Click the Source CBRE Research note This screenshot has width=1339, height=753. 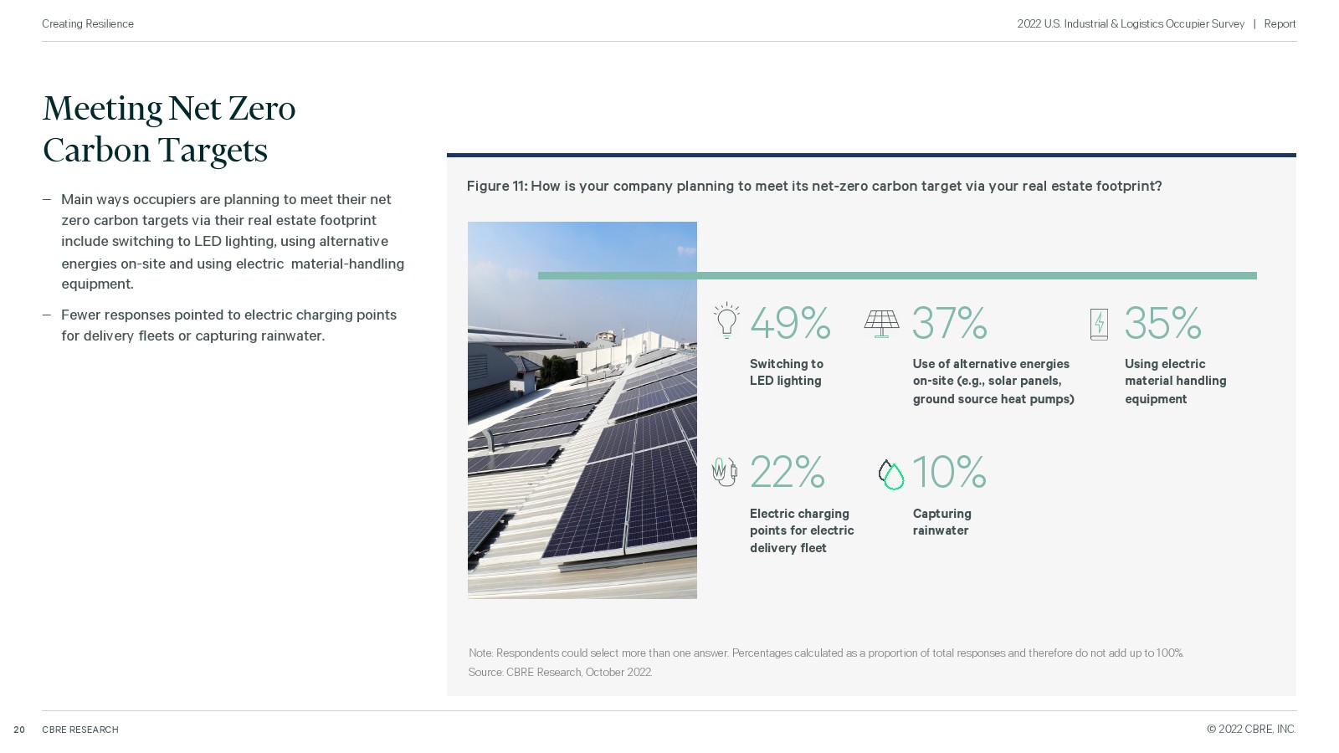point(560,672)
